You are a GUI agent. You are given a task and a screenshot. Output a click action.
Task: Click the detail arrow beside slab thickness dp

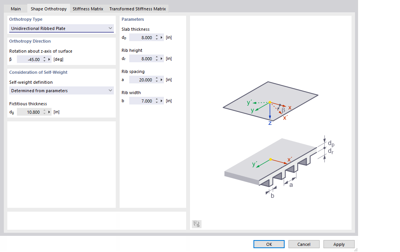click(x=161, y=37)
